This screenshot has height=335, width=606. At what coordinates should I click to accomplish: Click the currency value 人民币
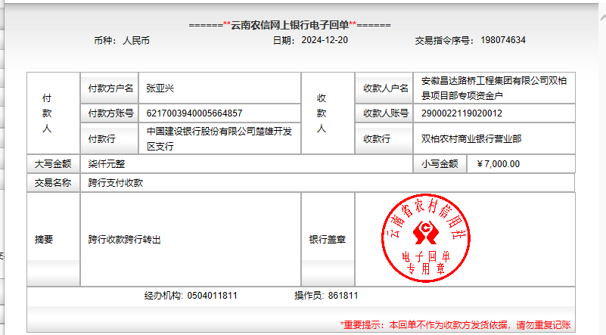coord(136,40)
